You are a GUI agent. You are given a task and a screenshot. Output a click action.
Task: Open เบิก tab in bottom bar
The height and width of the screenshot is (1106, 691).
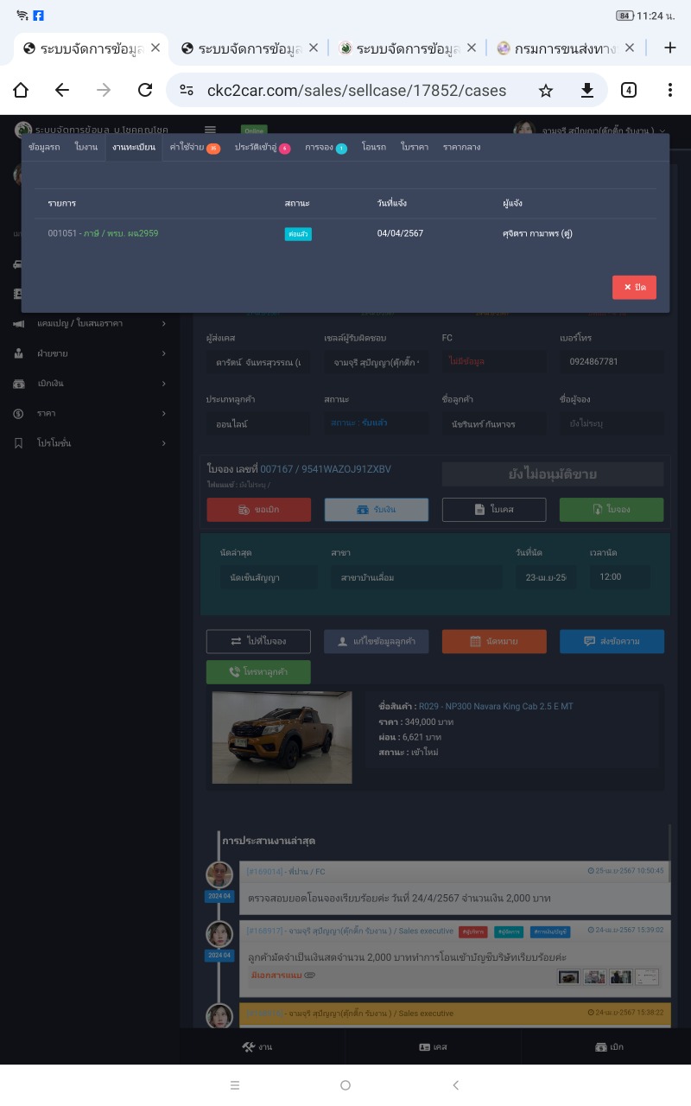click(x=609, y=1046)
